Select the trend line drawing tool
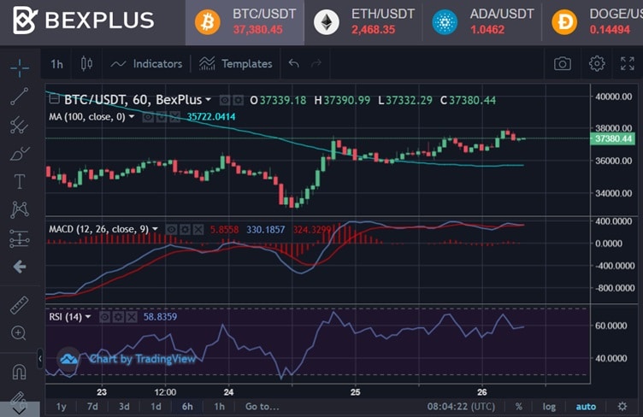This screenshot has width=643, height=417. (x=20, y=97)
